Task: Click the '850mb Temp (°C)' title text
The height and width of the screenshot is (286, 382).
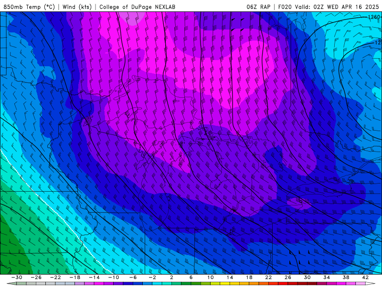Action: click(29, 7)
